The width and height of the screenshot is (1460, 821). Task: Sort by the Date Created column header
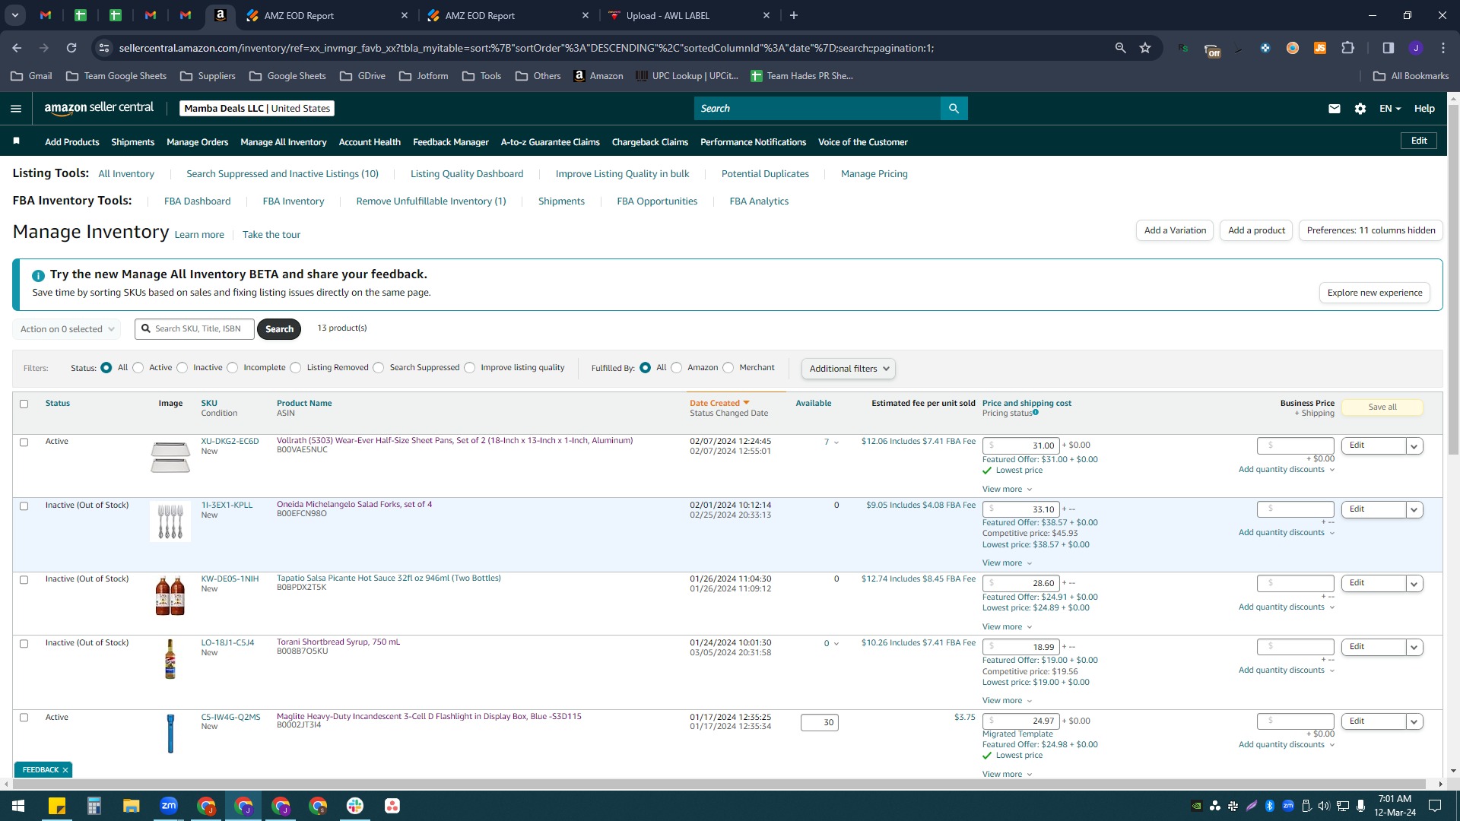(719, 403)
